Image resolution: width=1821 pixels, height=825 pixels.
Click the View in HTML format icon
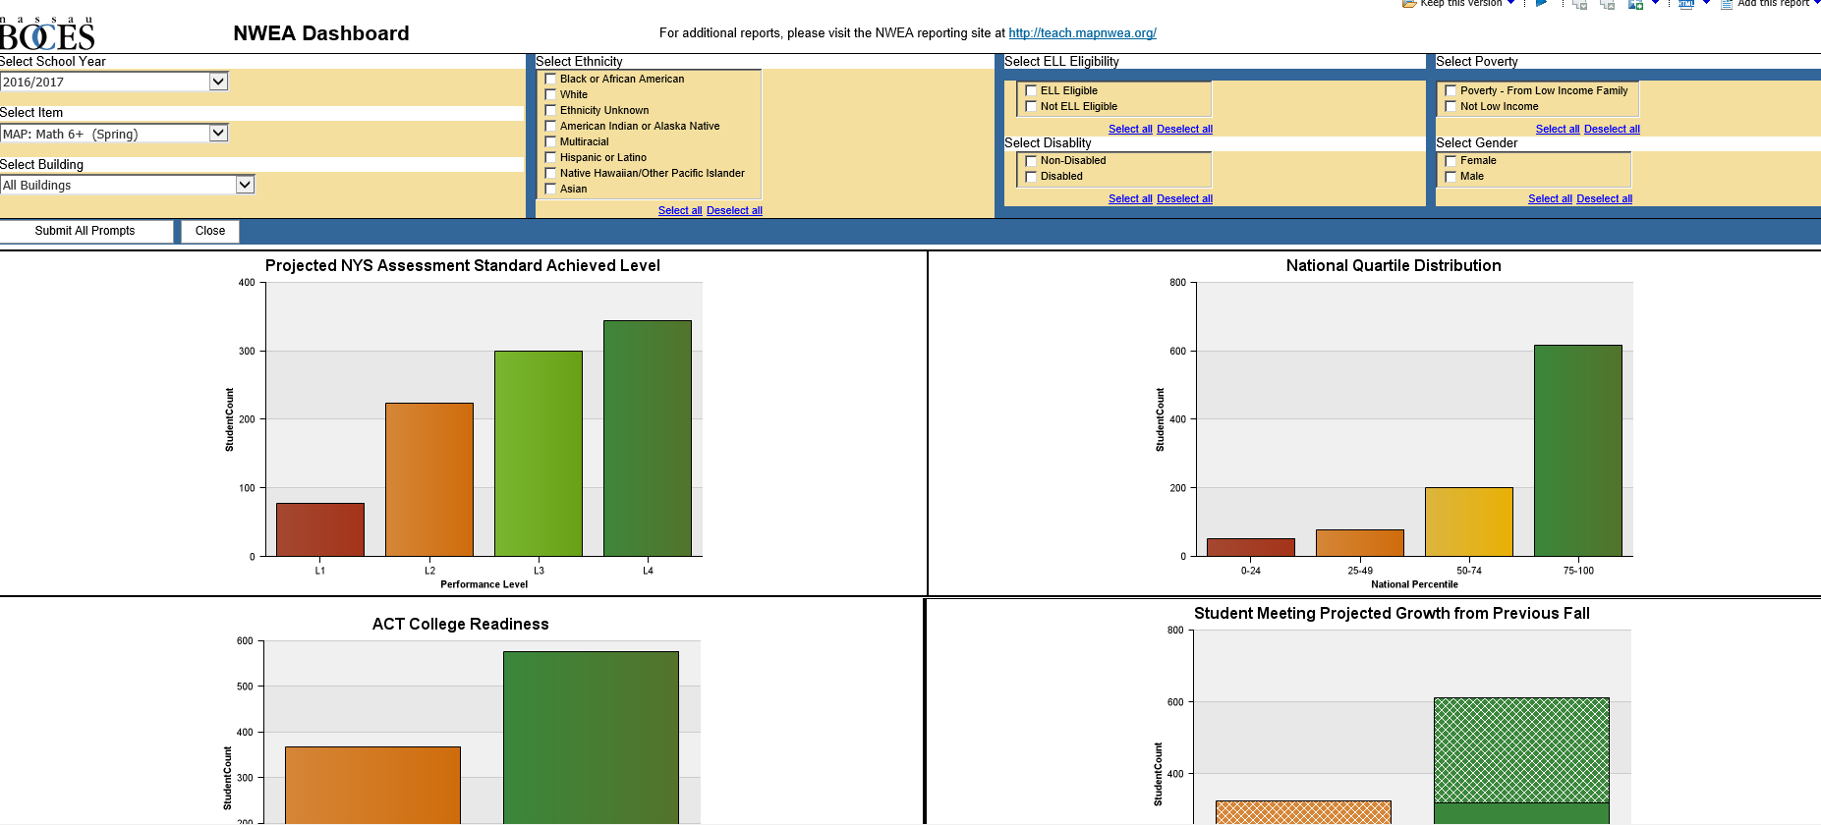click(1686, 4)
